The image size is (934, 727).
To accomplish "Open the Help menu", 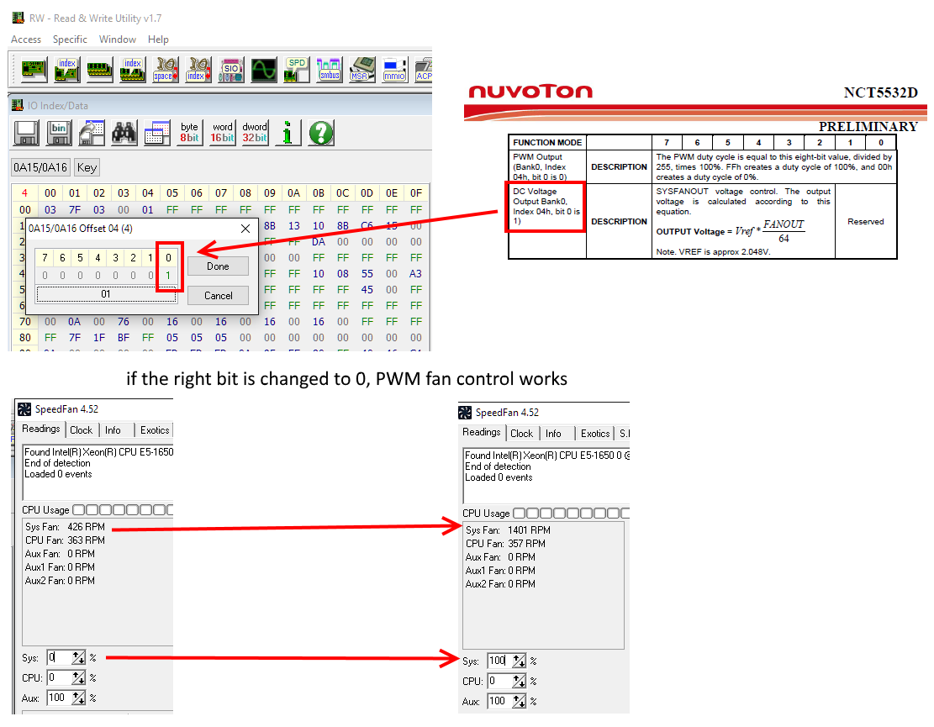I will 158,40.
